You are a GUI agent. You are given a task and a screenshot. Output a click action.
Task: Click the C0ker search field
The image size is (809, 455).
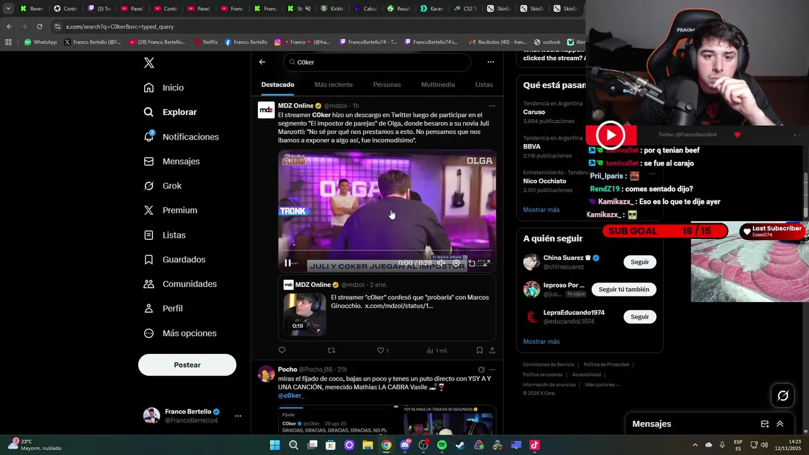[x=377, y=62]
